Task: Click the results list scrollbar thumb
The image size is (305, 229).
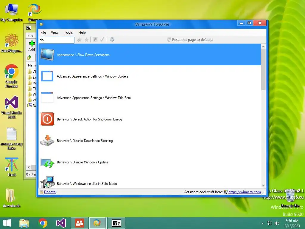Action: 263,69
